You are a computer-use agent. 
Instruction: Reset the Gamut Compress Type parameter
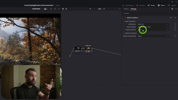click(175, 36)
